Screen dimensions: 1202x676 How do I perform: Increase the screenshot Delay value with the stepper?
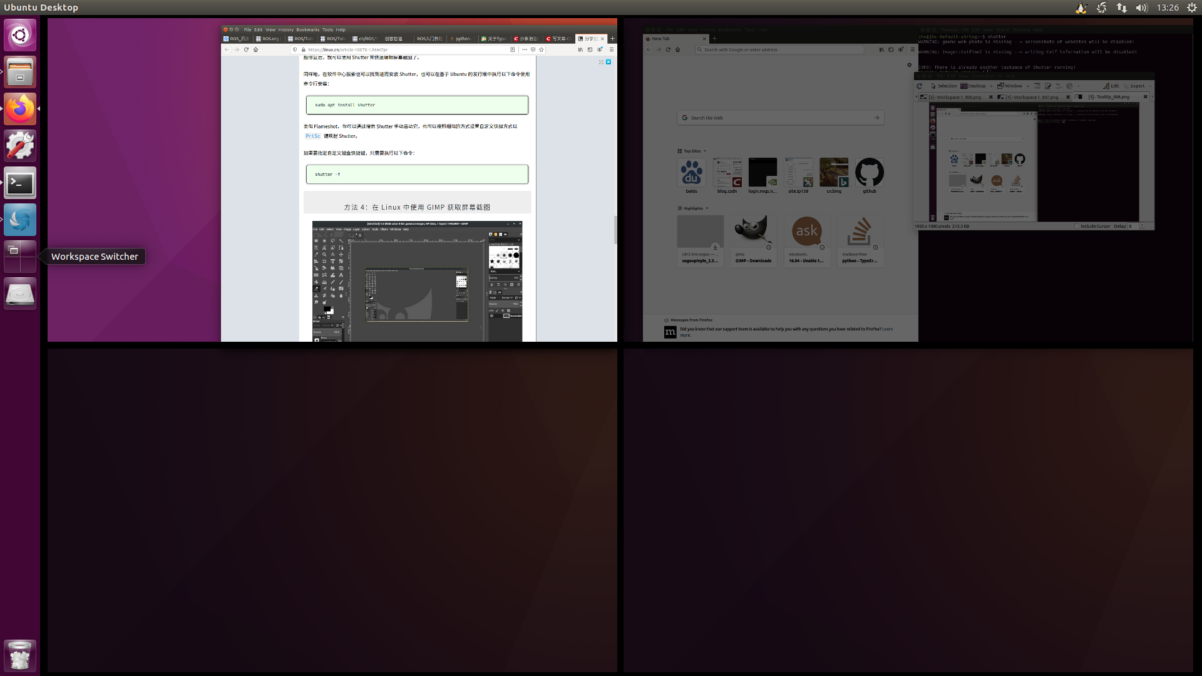coord(1143,224)
